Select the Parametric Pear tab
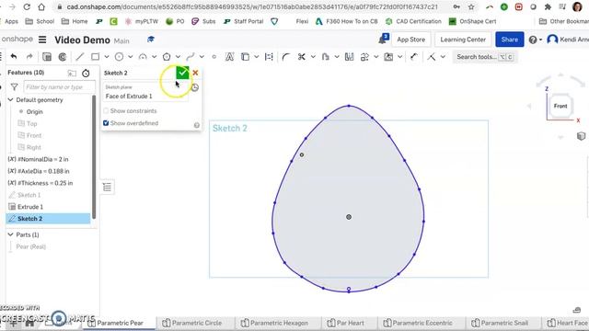This screenshot has height=331, width=589. [x=115, y=323]
